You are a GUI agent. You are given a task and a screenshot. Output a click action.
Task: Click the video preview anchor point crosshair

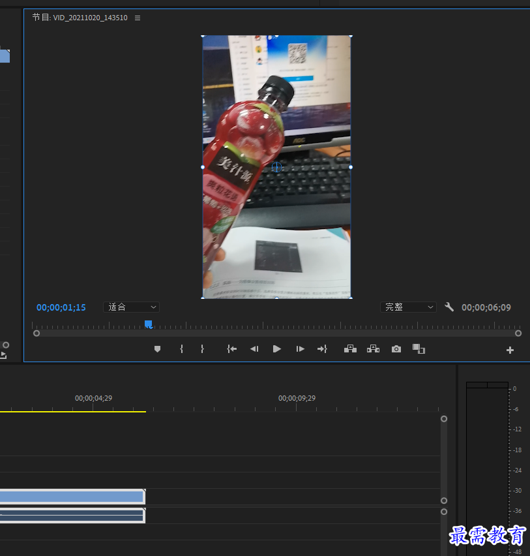[276, 167]
